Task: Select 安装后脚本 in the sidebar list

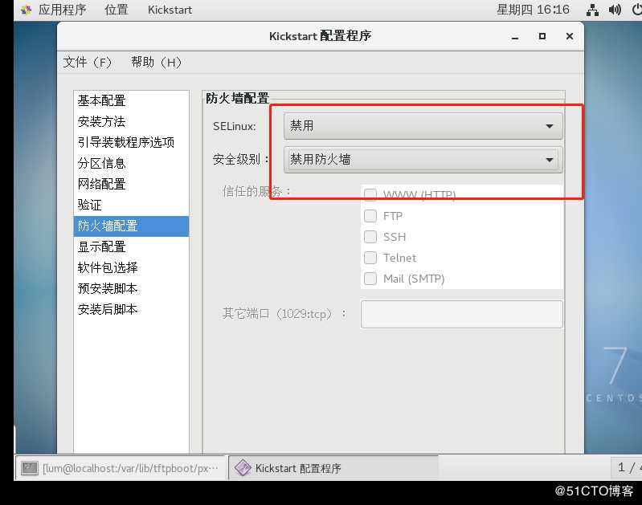Action: click(x=131, y=309)
